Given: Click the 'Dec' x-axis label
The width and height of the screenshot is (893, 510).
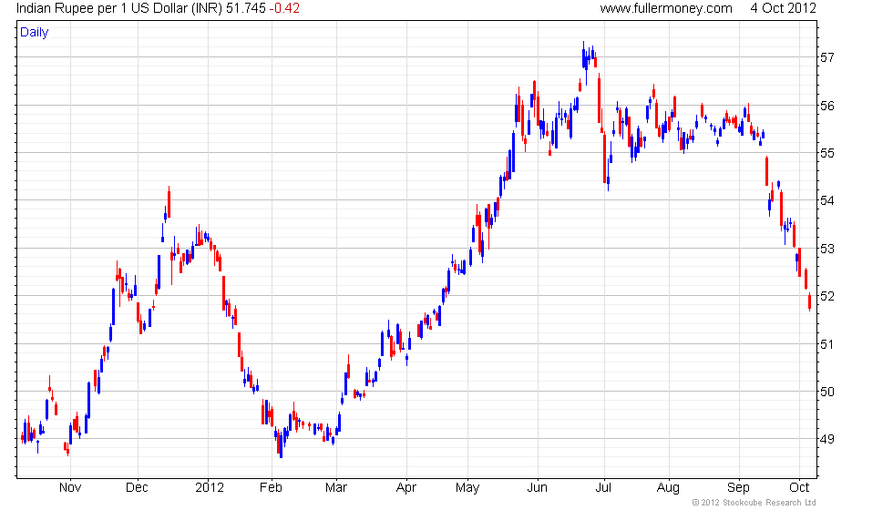Looking at the screenshot, I should pyautogui.click(x=138, y=488).
